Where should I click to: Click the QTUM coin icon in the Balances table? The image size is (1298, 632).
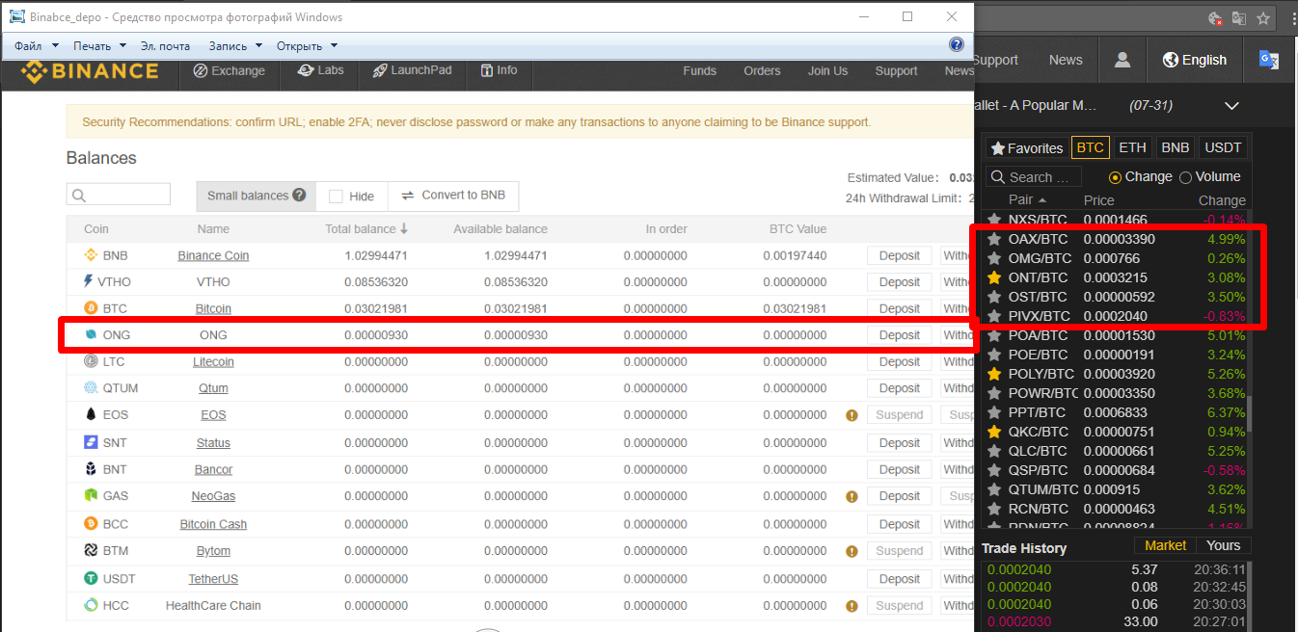(92, 387)
